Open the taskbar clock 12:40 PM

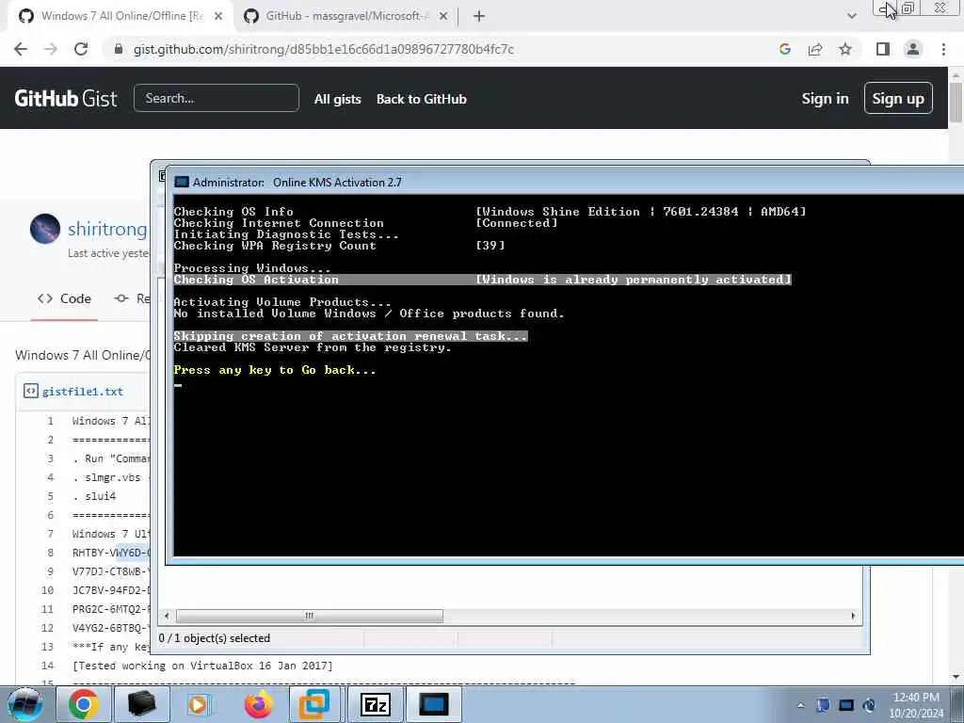916,705
